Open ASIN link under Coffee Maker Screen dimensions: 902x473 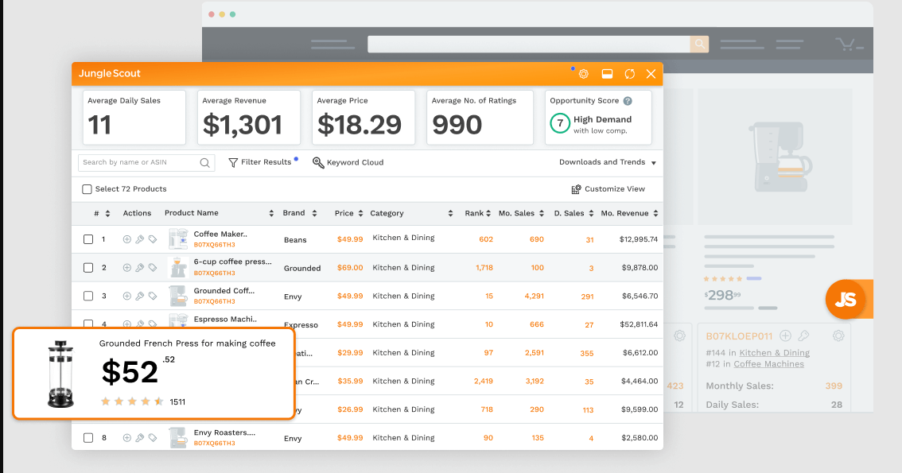pos(214,245)
